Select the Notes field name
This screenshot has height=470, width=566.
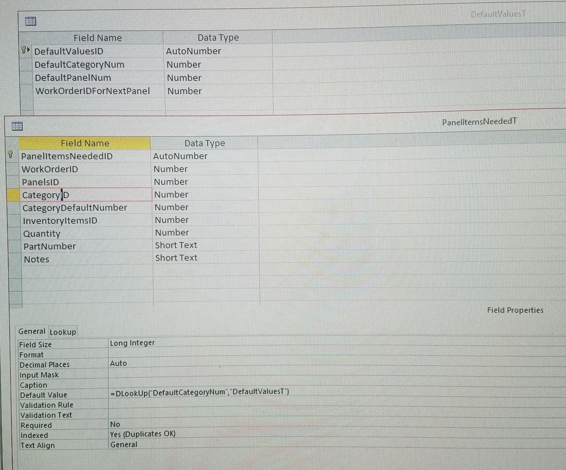pyautogui.click(x=37, y=259)
